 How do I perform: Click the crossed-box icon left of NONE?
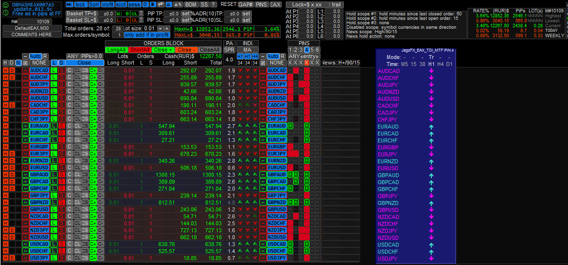pos(25,63)
